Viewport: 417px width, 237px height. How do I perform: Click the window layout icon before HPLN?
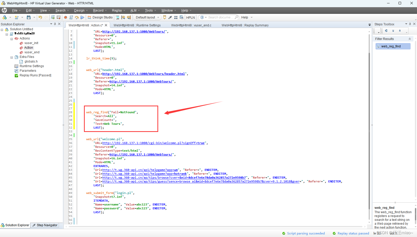[181, 17]
